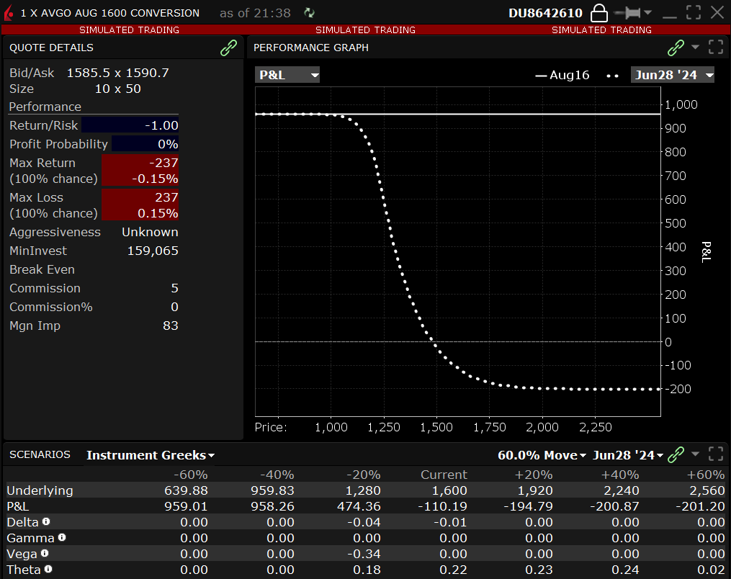
Task: Click the refresh icon beside the timestamp
Action: pyautogui.click(x=310, y=13)
